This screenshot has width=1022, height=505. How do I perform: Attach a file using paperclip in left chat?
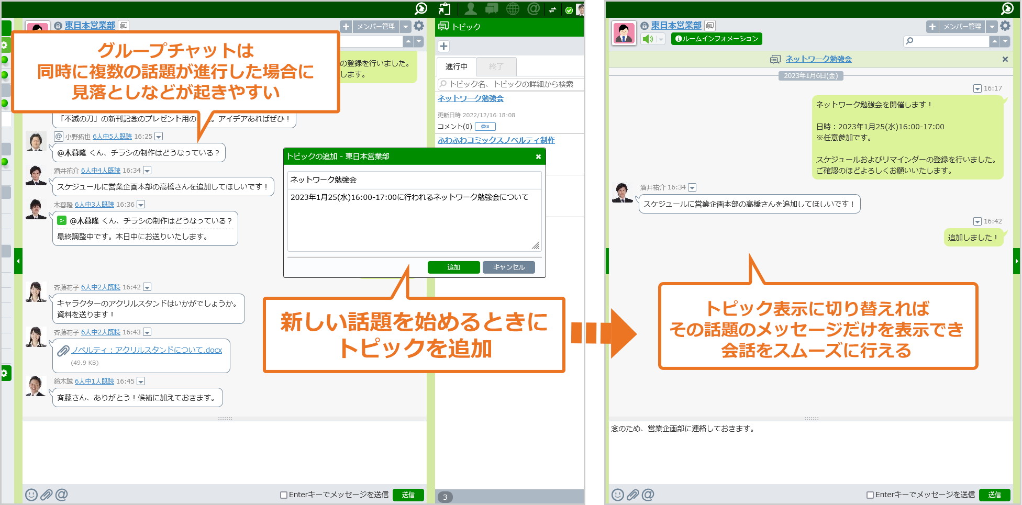[x=47, y=495]
